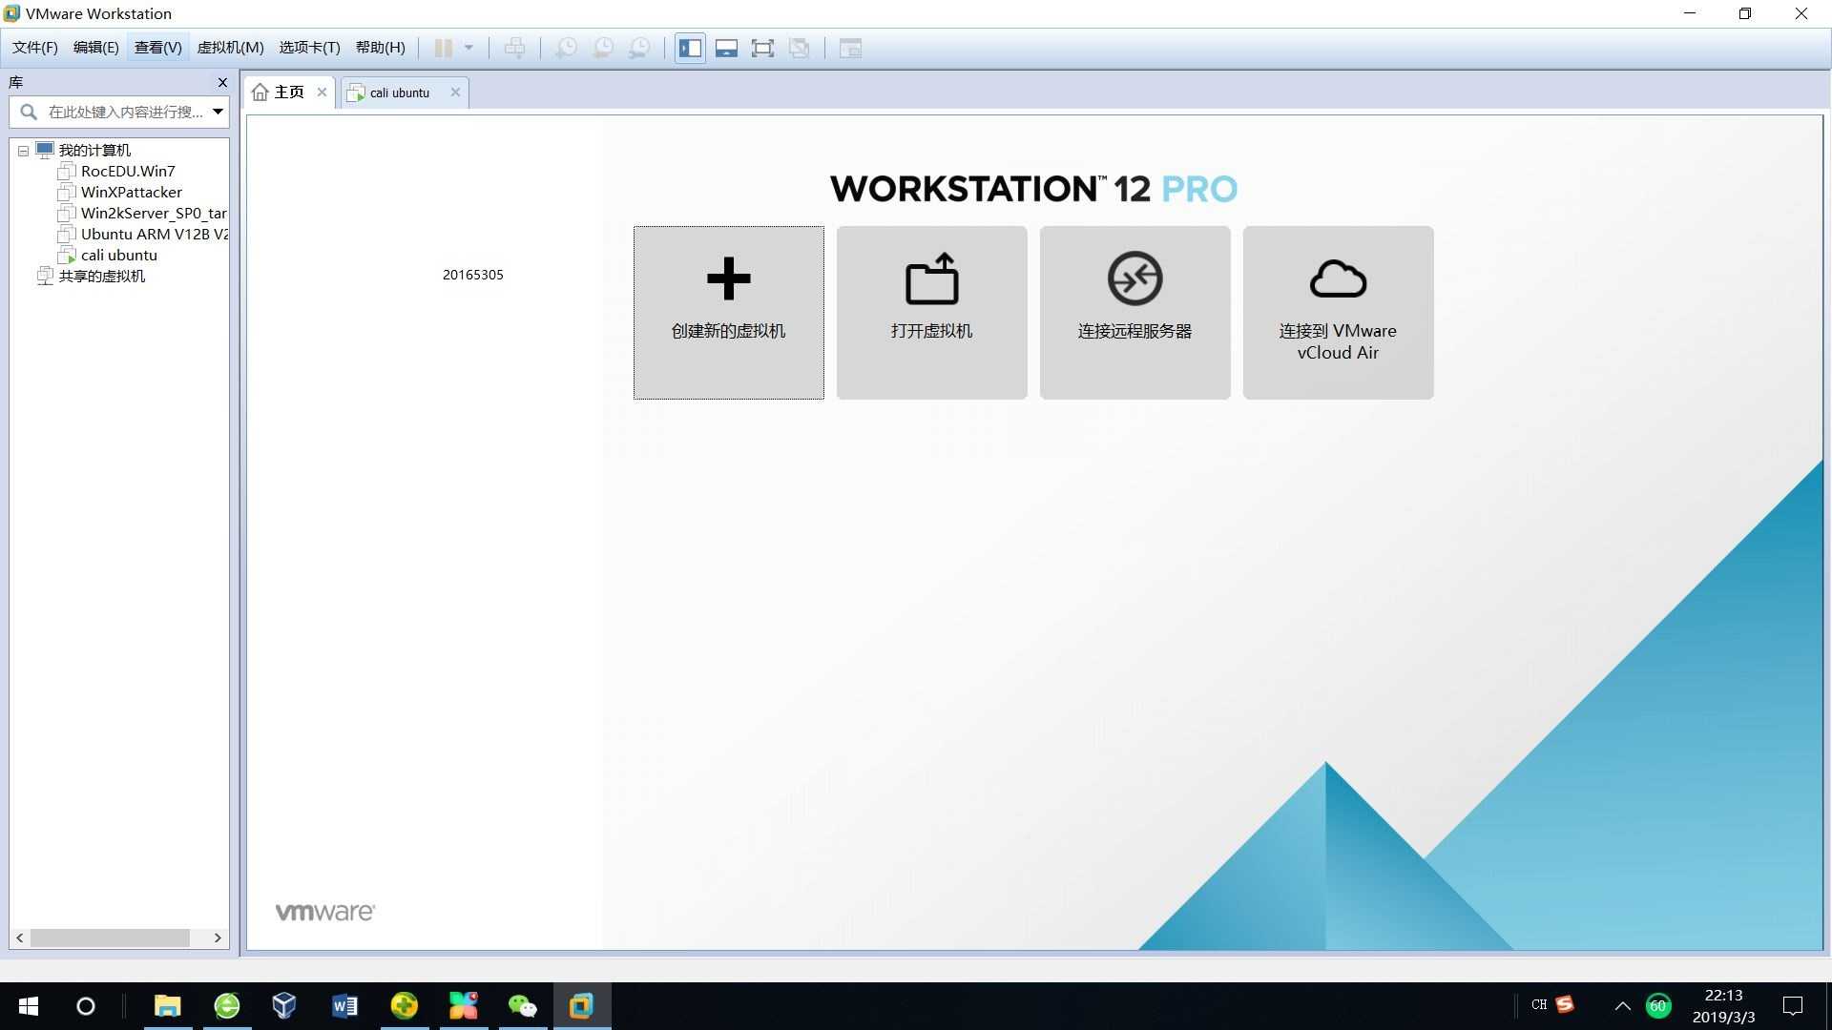Open the clock showing 22:13

tap(1723, 1006)
